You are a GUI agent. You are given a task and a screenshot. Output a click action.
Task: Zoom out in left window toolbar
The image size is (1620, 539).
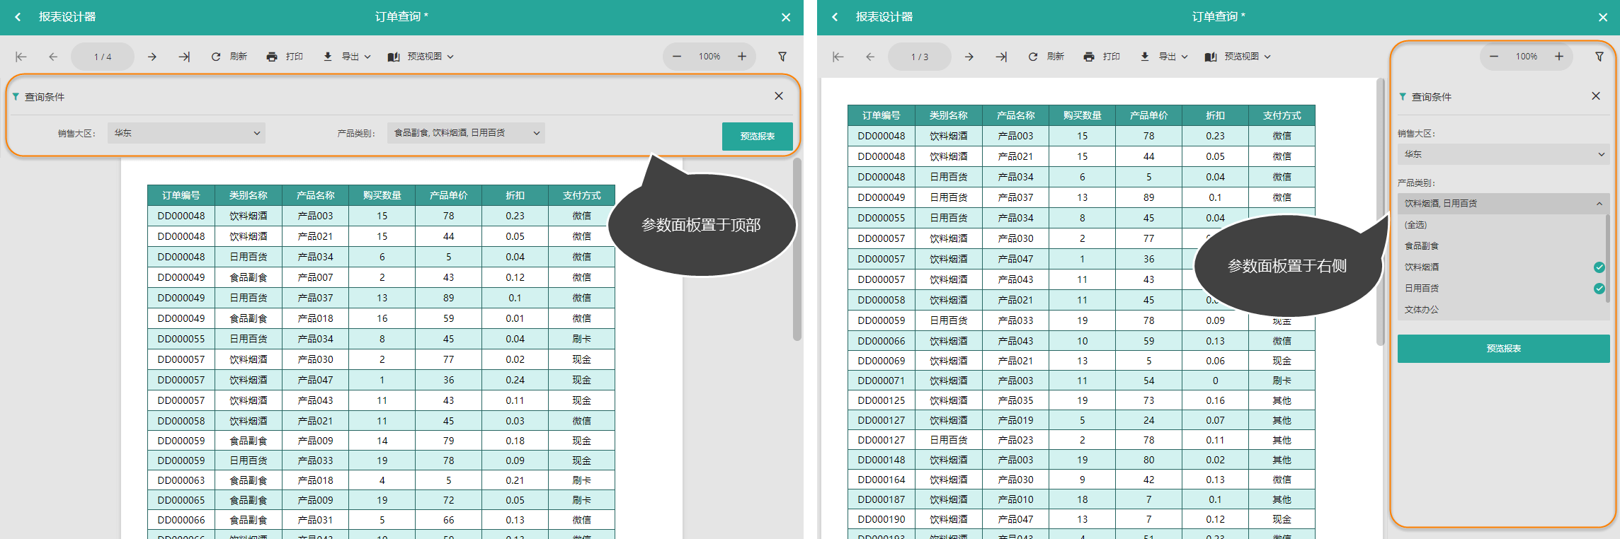click(677, 57)
